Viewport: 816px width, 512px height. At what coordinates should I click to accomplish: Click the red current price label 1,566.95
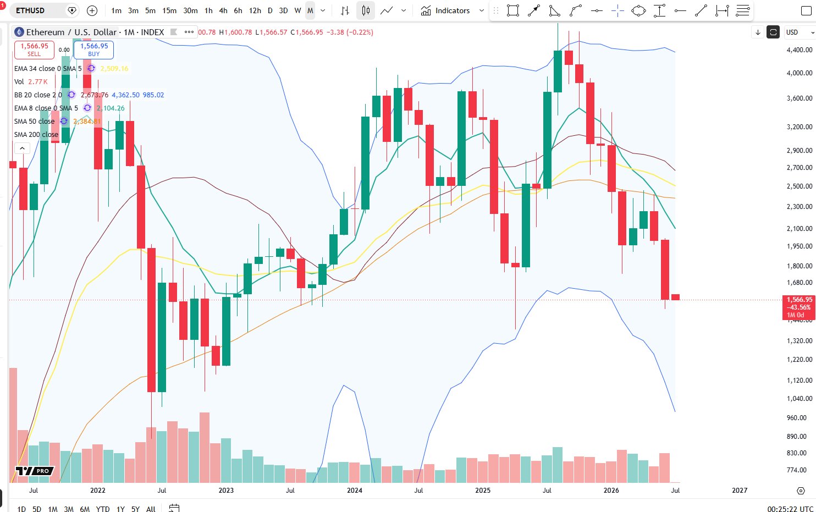(x=799, y=307)
